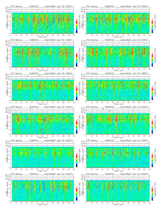This screenshot has width=162, height=209.
Task: Click the PSD color bar of 1920 panel
Action: tap(76, 59)
